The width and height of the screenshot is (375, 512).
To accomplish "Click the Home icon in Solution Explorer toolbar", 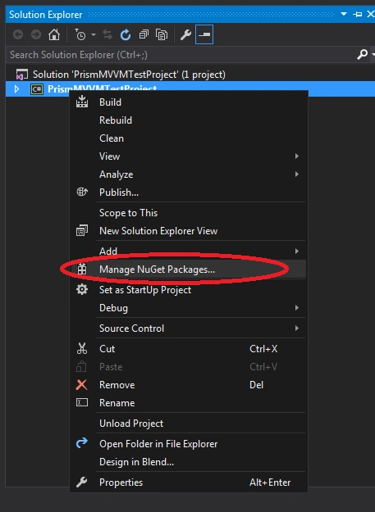I will 54,34.
